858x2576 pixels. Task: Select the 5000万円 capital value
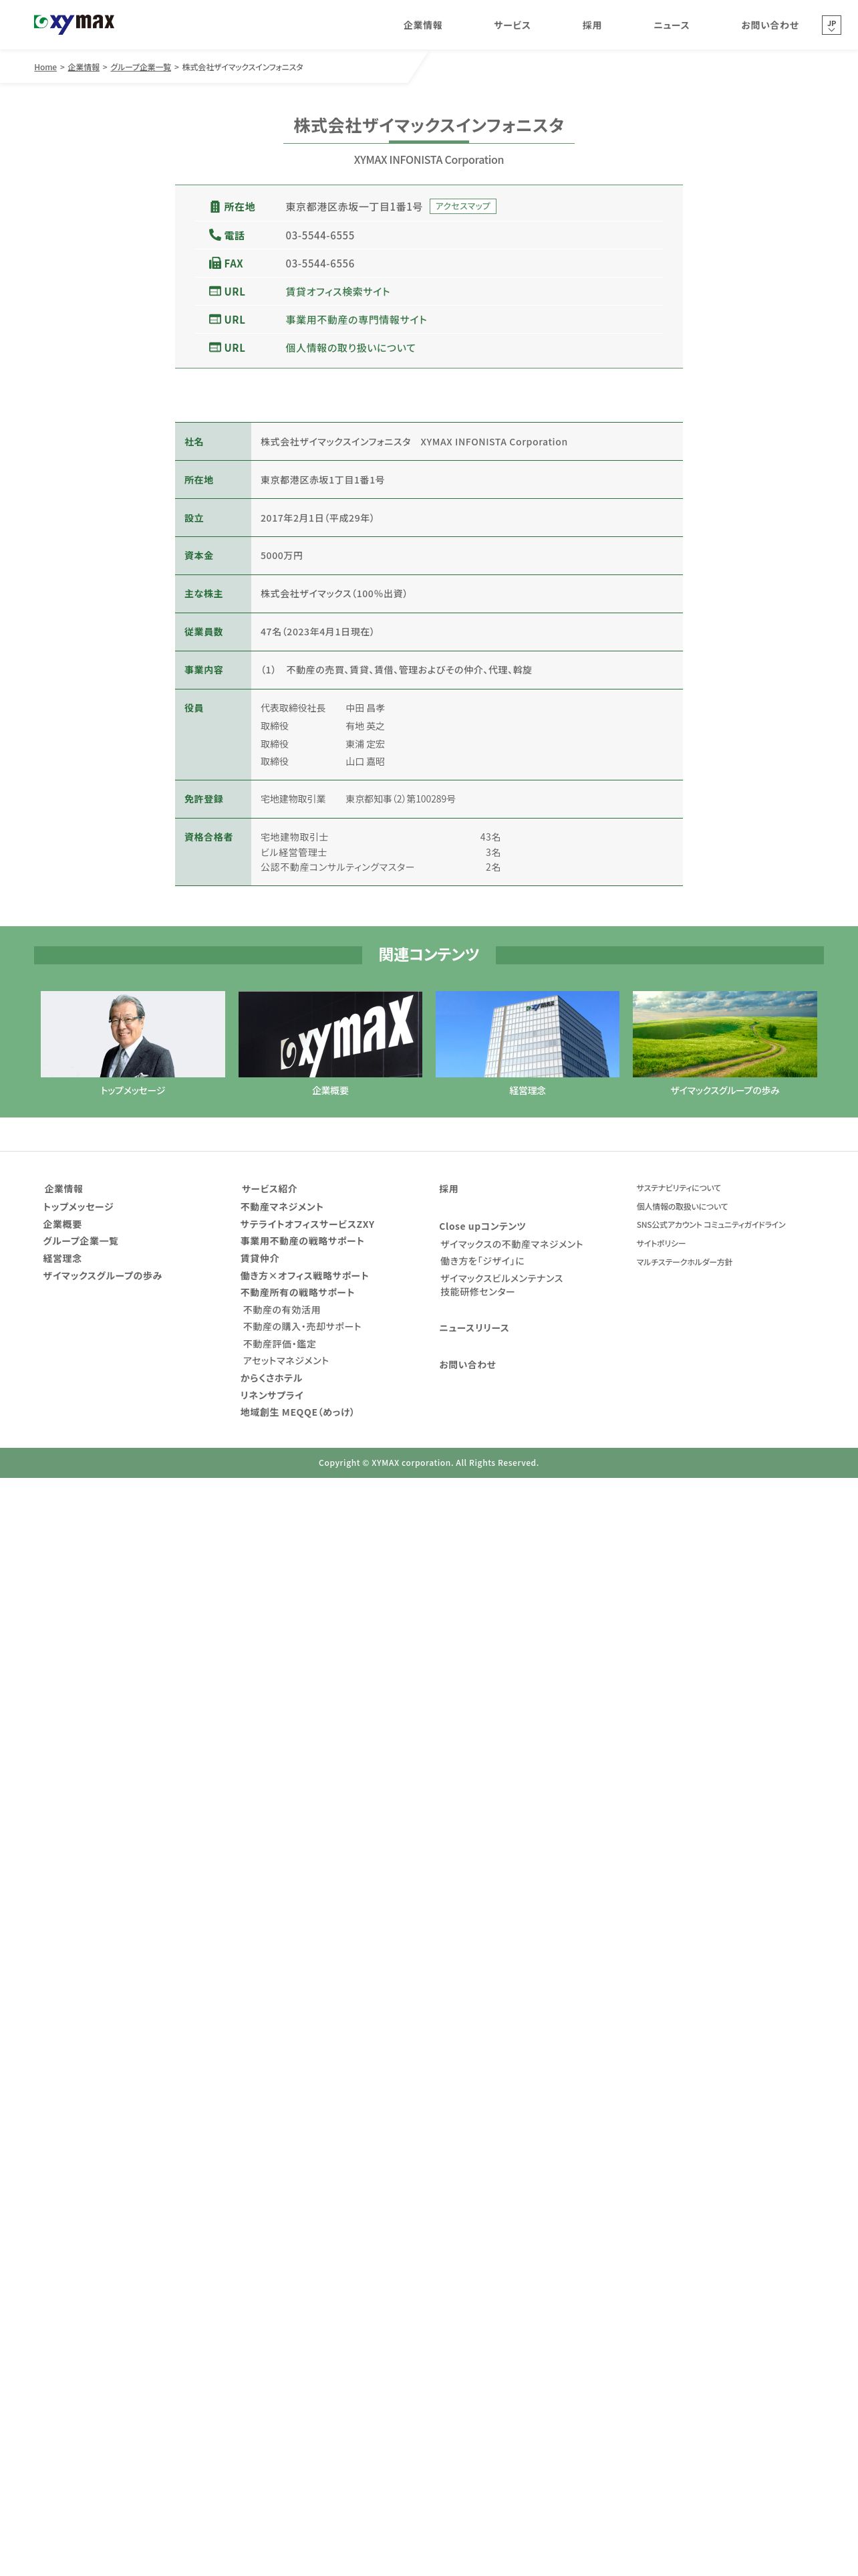(x=282, y=556)
